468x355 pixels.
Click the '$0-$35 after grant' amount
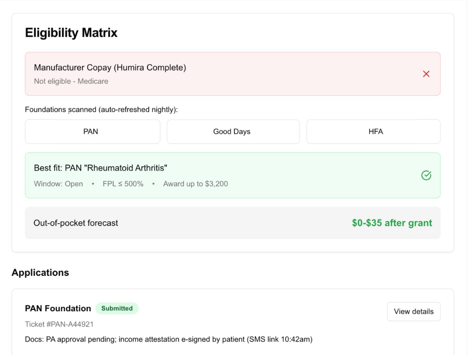click(392, 223)
